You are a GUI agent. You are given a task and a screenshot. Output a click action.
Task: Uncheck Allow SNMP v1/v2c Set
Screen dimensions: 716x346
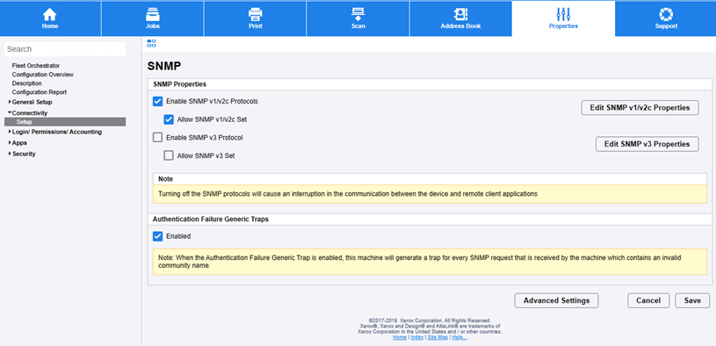point(169,119)
